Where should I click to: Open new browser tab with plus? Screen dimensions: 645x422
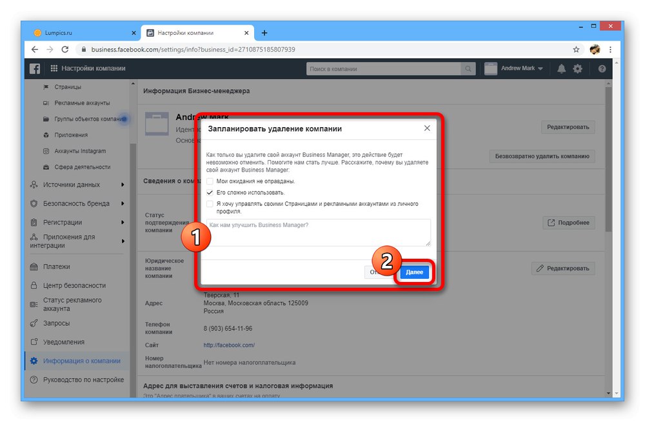pyautogui.click(x=264, y=33)
